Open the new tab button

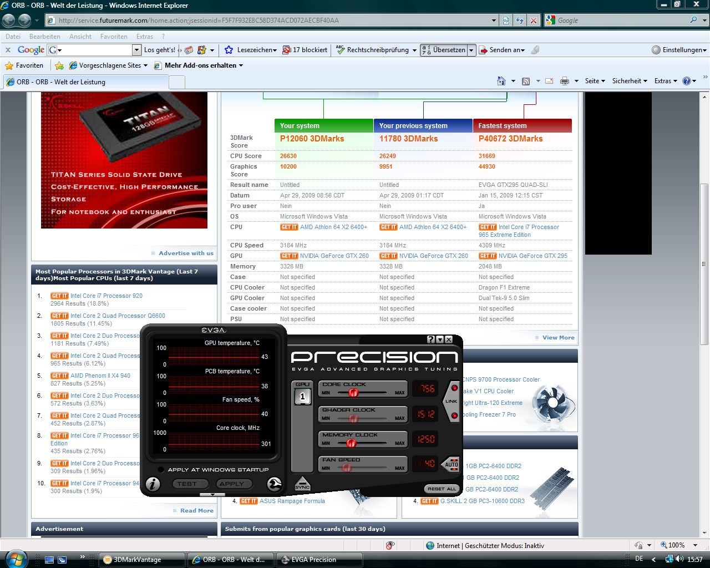click(177, 82)
